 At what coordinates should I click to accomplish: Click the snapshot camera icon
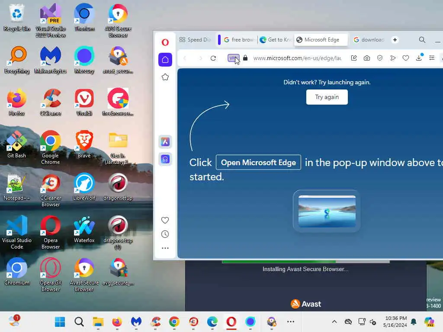pos(367,58)
